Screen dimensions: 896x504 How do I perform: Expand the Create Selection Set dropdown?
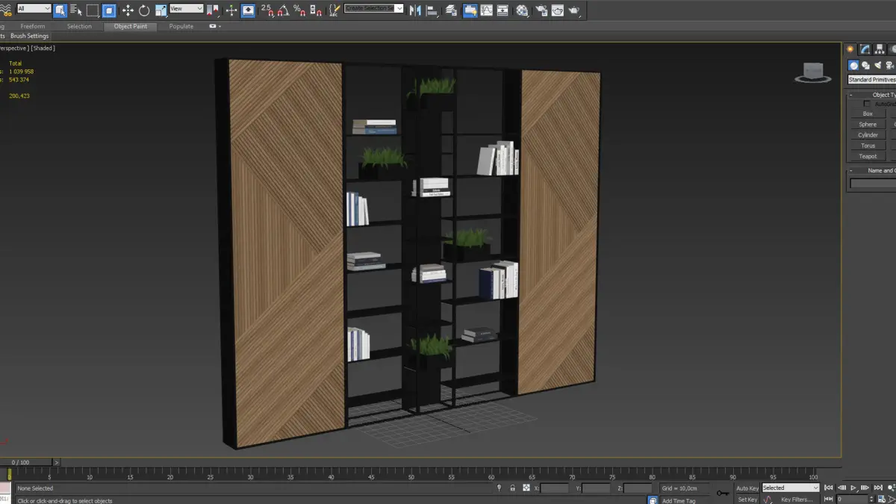(x=399, y=9)
